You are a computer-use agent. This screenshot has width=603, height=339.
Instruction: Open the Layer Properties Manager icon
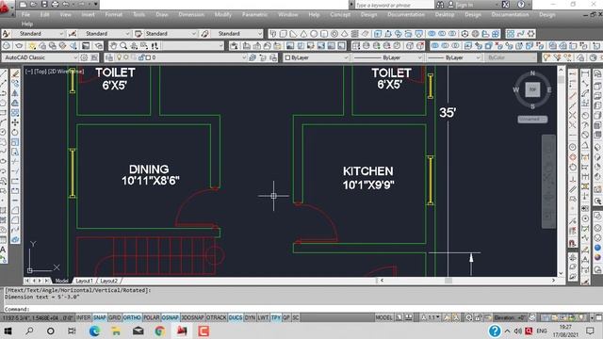(x=109, y=57)
